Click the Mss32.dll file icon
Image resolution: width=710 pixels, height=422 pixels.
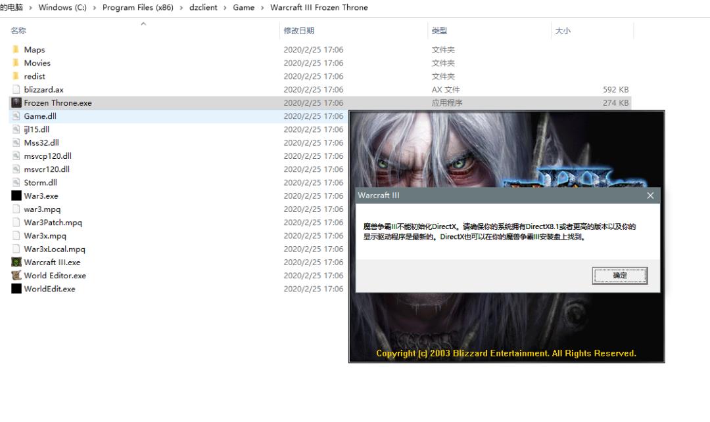(16, 142)
